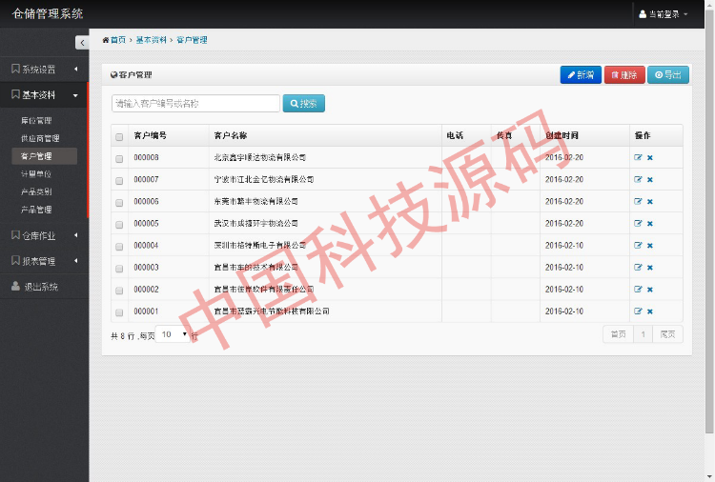715x482 pixels.
Task: Collapse the sidebar with the left chevron icon
Action: [81, 42]
